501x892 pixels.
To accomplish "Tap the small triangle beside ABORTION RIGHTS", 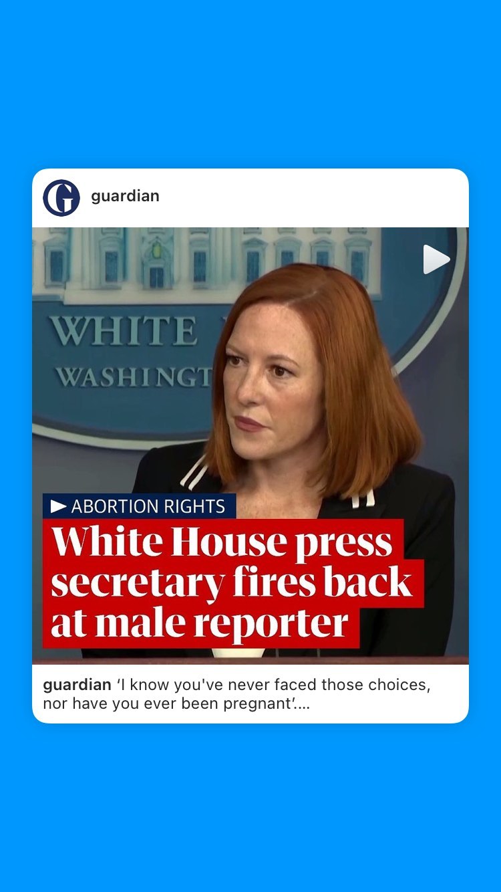I will (59, 507).
